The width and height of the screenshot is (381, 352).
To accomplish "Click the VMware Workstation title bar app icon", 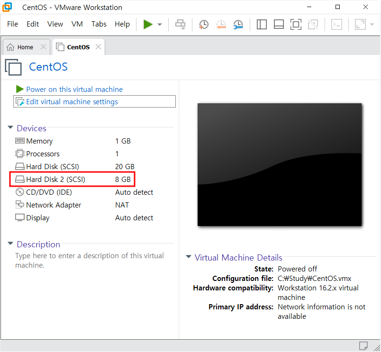I will (x=7, y=7).
